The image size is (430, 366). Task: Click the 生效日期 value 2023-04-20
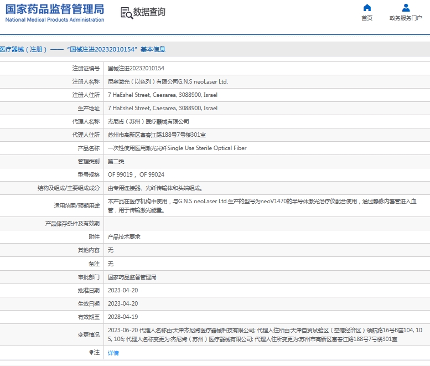tap(123, 304)
